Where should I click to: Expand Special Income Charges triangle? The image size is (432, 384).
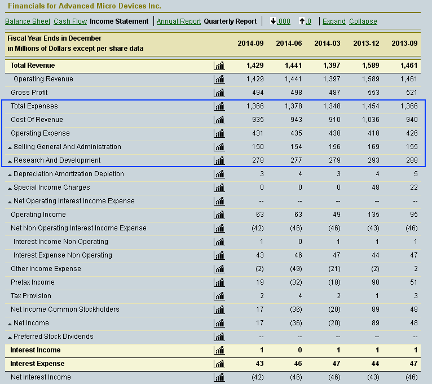(x=10, y=189)
